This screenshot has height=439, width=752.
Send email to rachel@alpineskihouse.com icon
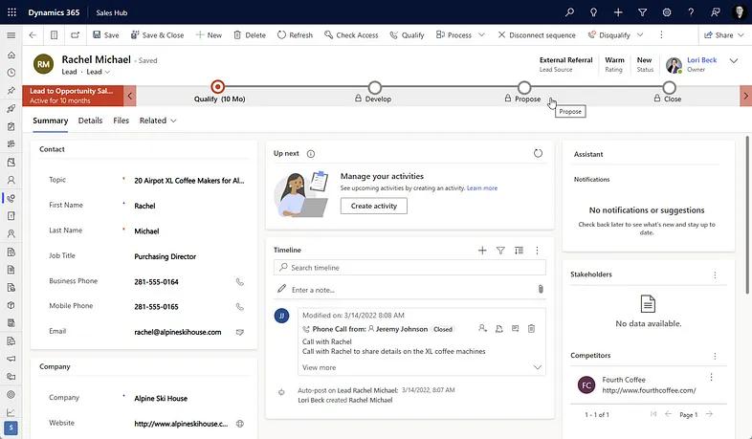click(x=240, y=332)
